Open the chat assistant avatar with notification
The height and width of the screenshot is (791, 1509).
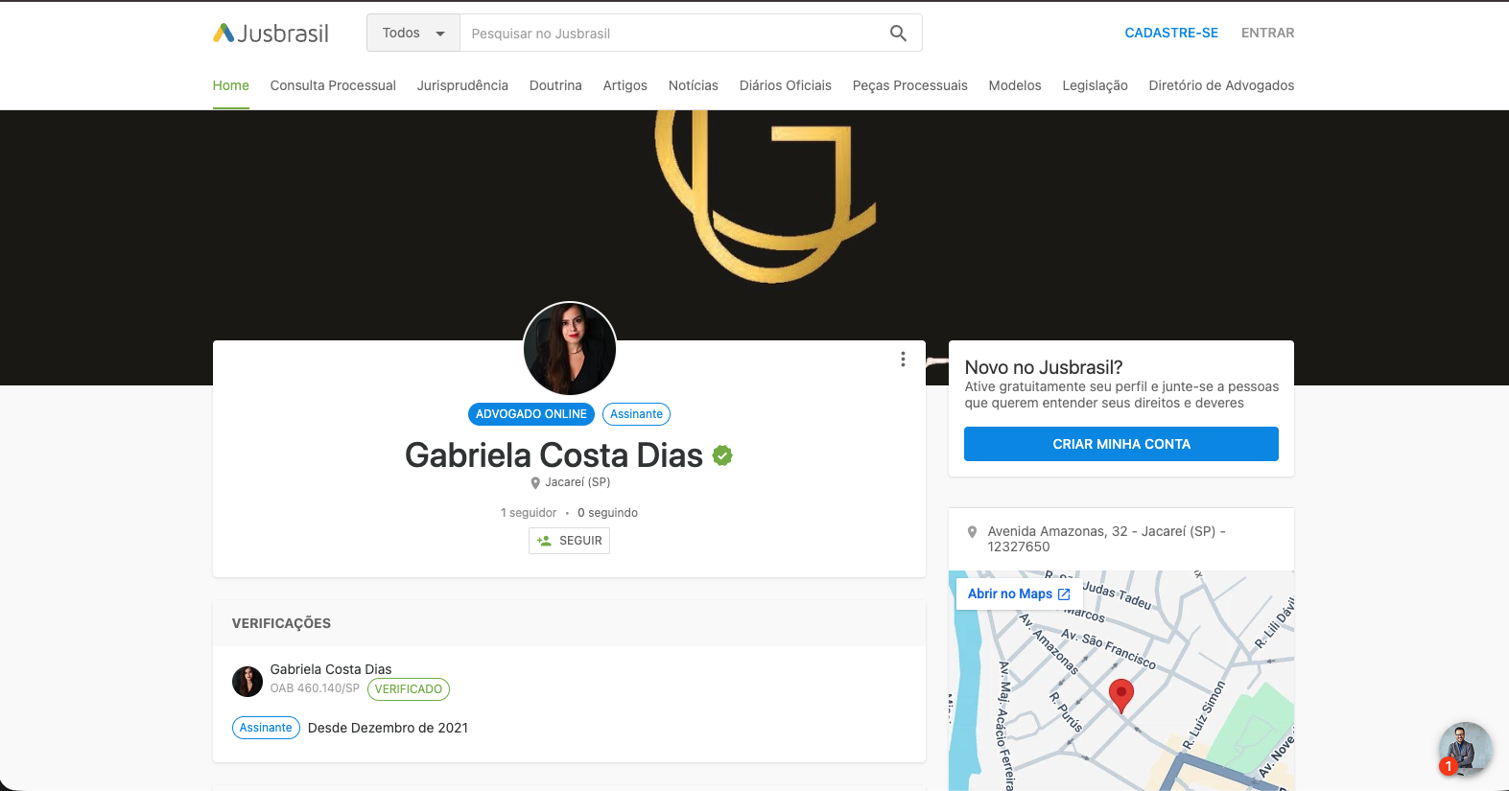(x=1464, y=749)
